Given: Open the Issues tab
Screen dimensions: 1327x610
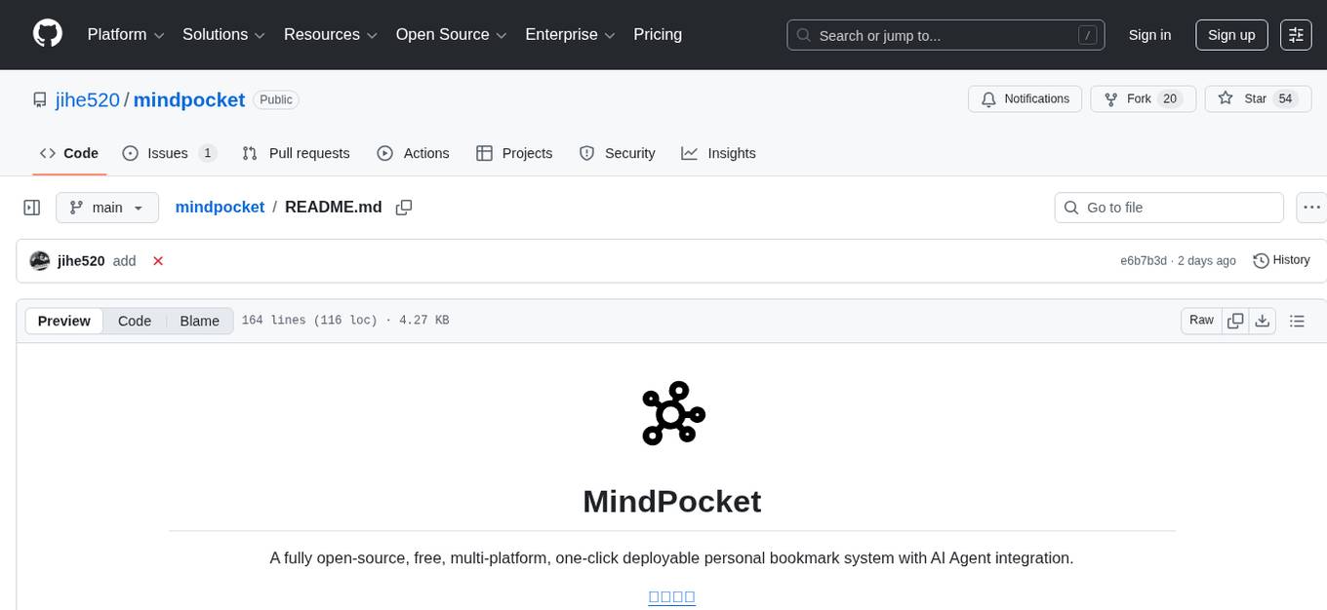Looking at the screenshot, I should 169,153.
